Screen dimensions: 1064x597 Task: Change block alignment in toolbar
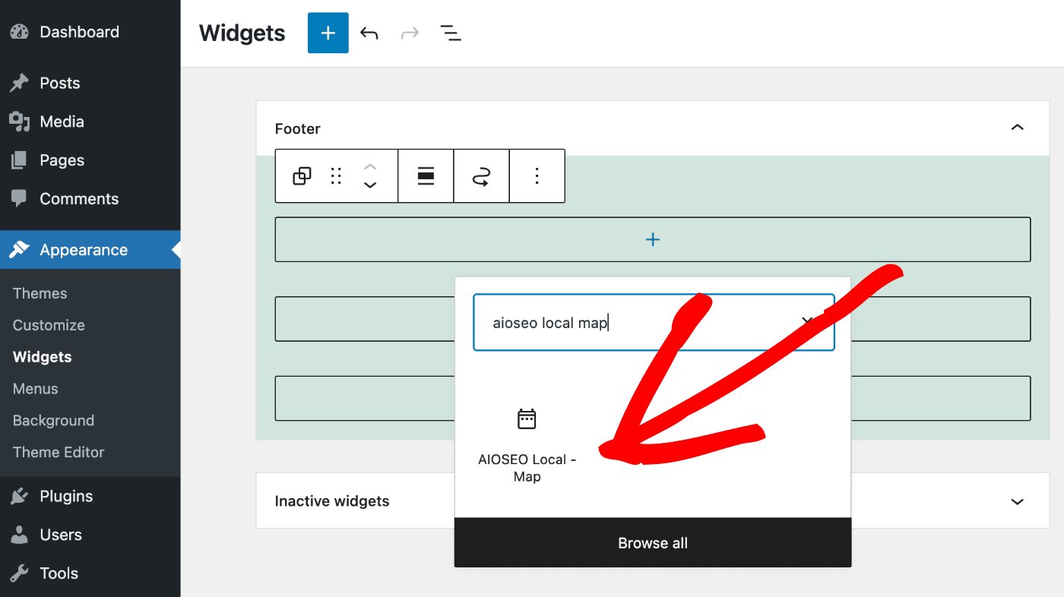tap(426, 176)
